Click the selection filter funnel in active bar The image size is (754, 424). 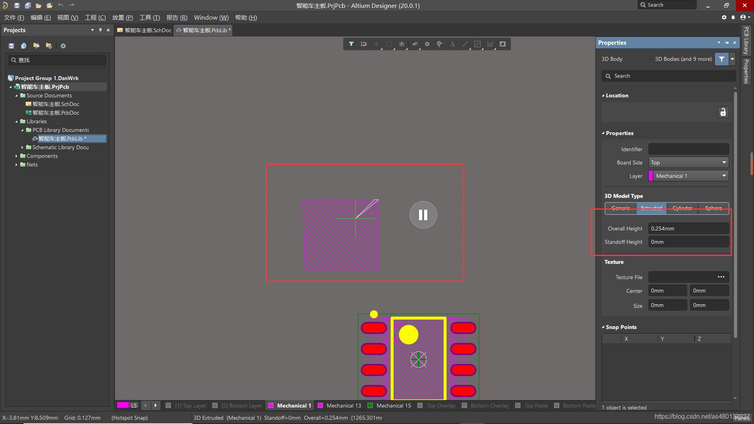point(351,44)
